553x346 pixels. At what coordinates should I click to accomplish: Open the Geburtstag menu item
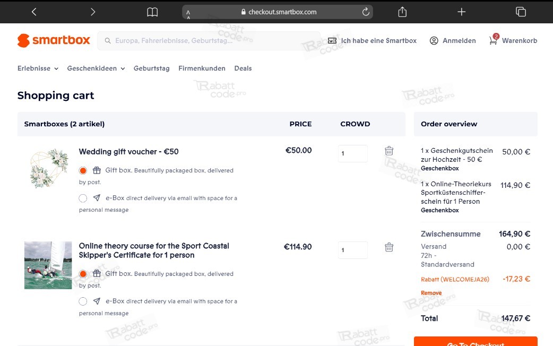click(151, 68)
